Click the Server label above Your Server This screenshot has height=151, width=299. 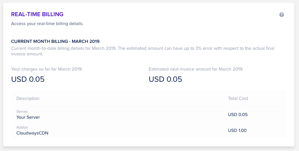click(22, 111)
